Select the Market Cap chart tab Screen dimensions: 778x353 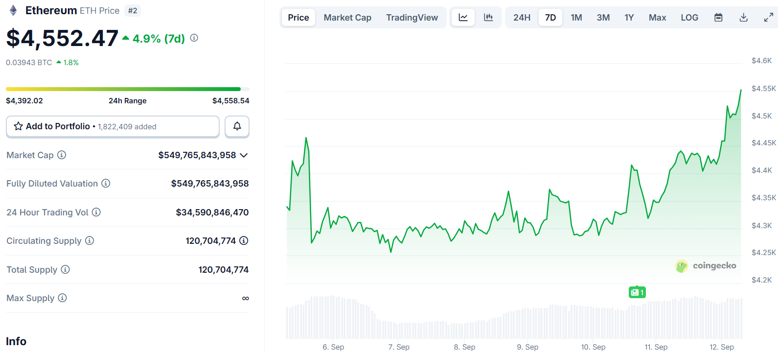coord(347,18)
